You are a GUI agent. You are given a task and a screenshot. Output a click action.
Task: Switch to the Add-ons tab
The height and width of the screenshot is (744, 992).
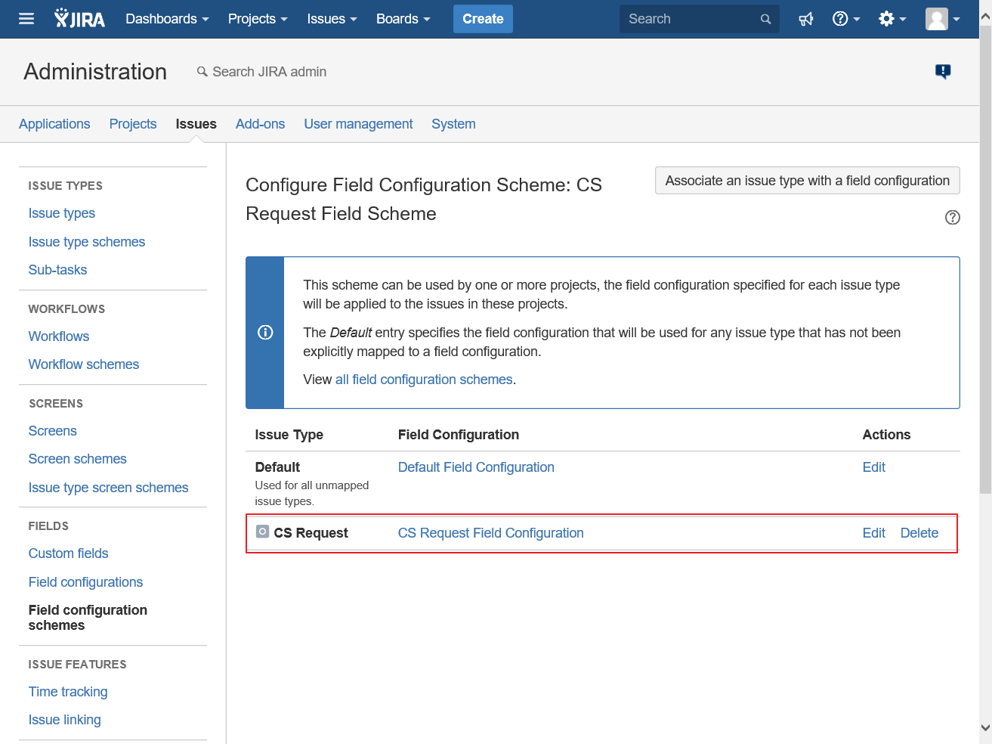tap(260, 124)
